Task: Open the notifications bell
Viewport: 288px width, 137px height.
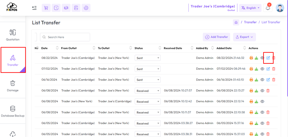Action: [x=268, y=8]
